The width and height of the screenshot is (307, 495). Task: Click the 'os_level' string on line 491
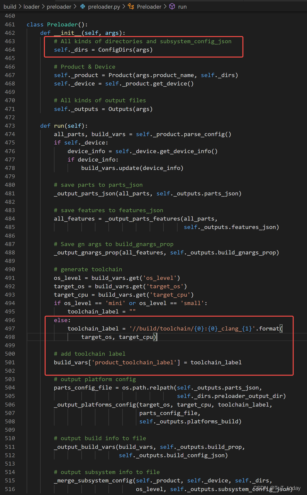click(159, 278)
